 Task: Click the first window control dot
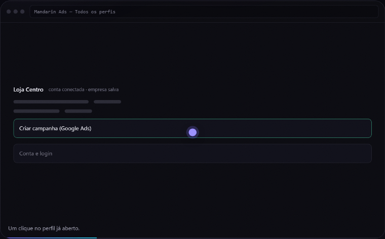click(x=9, y=12)
